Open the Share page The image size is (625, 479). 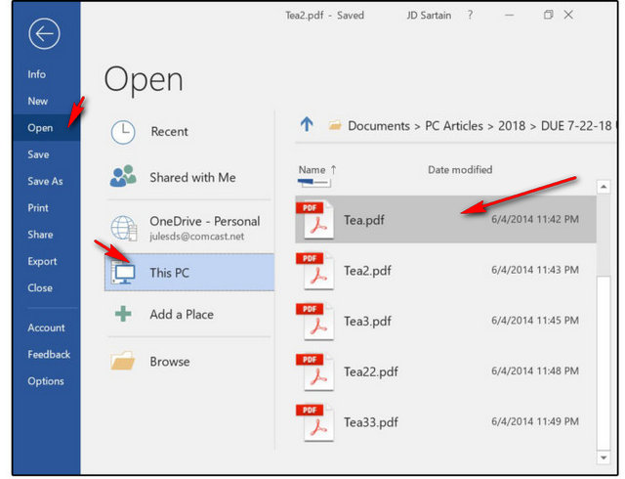(x=40, y=235)
